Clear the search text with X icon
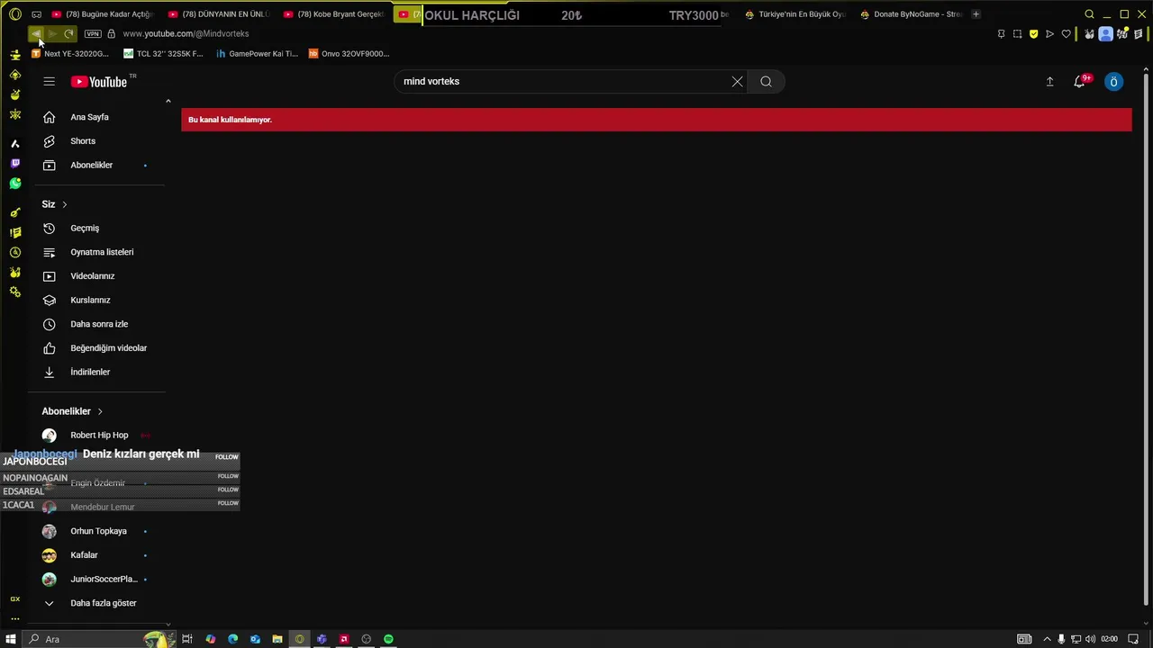 coord(737,81)
